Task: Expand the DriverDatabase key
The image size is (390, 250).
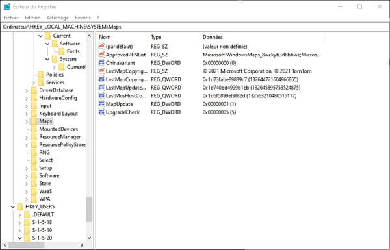Action: point(27,90)
